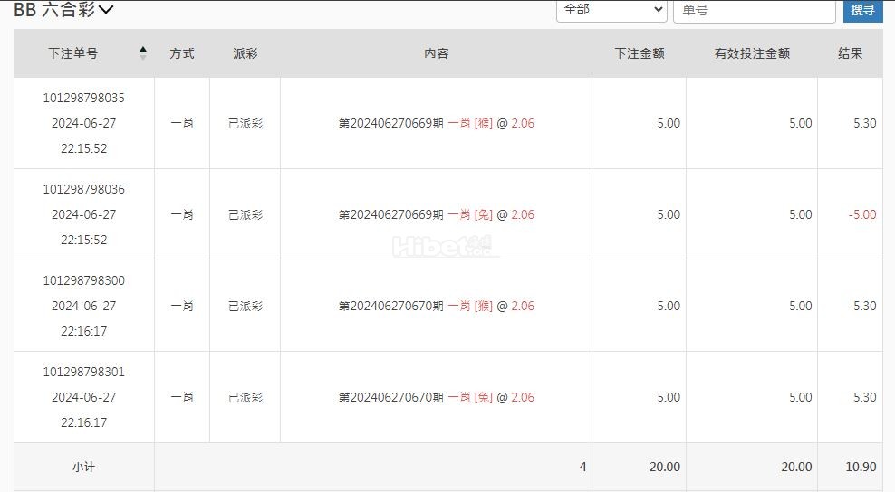Select bet order number 101298798300
Screen dimensions: 895x492
tap(84, 280)
